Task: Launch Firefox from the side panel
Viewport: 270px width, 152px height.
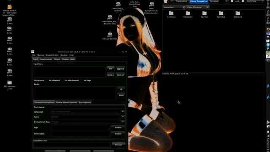Action: [x=268, y=29]
